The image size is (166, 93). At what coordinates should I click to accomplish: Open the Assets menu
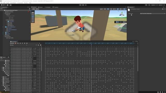pyautogui.click(x=8, y=3)
